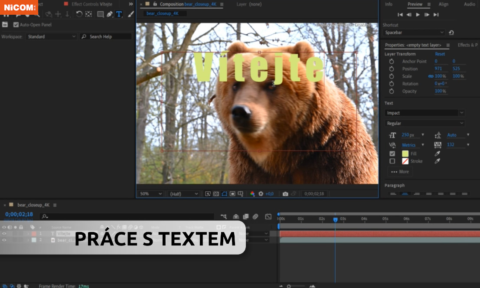Image resolution: width=480 pixels, height=288 pixels.
Task: Toggle fast previews icon in viewer
Action: 208,194
